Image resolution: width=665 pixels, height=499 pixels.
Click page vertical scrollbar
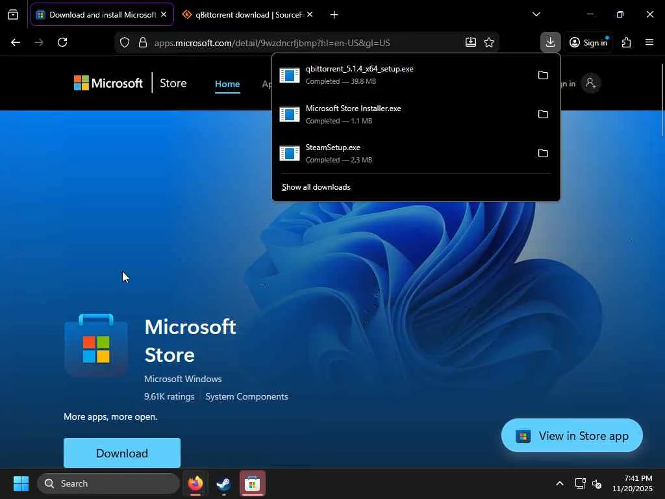(662, 101)
